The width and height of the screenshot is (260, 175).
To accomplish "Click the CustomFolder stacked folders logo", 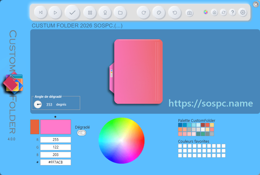I will (x=13, y=83).
